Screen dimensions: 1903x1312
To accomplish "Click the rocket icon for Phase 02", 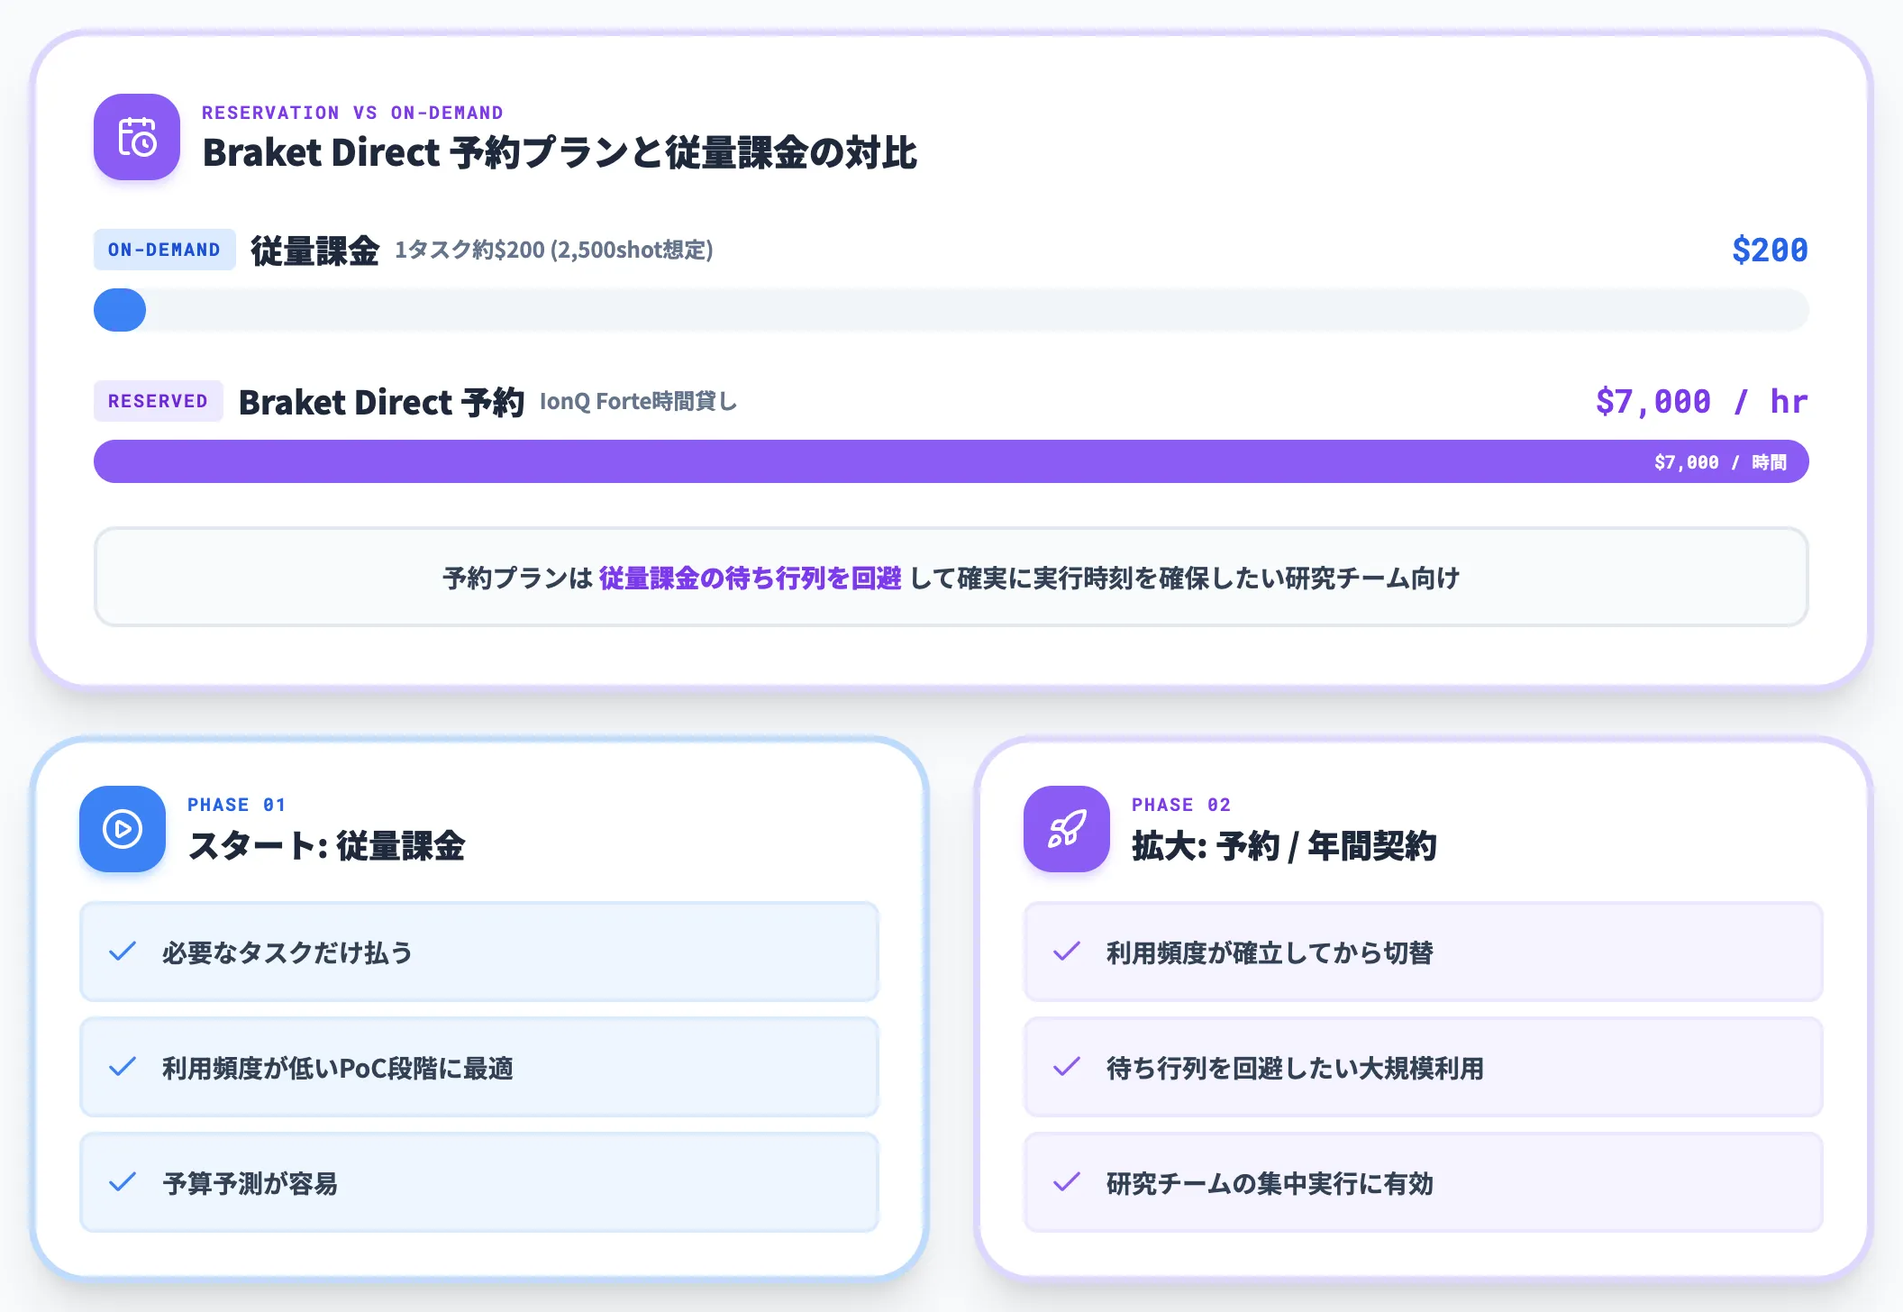I will (1067, 829).
